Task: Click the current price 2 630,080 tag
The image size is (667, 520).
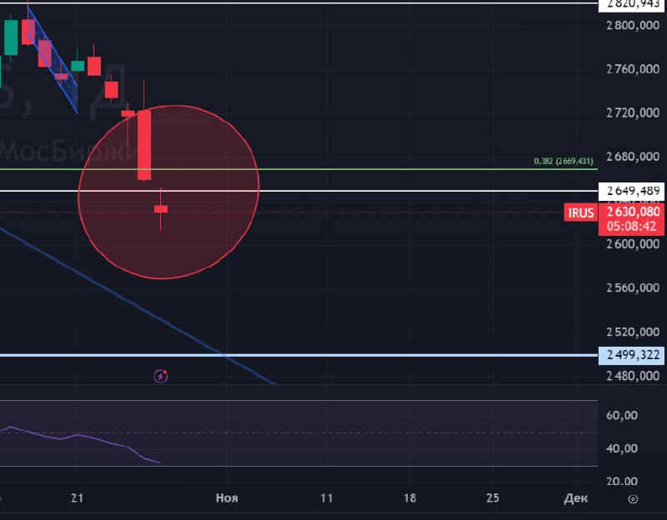Action: click(631, 212)
